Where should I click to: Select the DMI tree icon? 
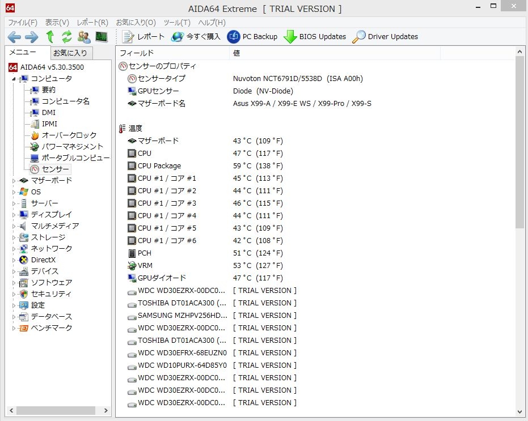pos(35,113)
